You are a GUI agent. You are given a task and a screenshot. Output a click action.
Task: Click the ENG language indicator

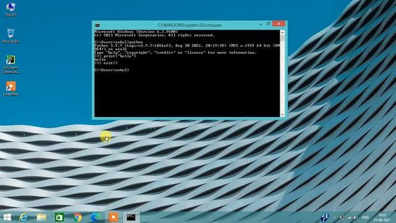pos(365,217)
